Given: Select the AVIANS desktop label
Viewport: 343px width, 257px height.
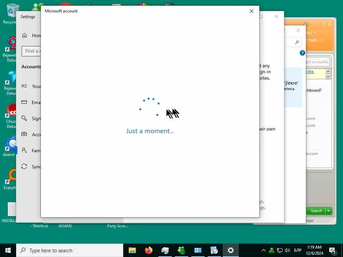Looking at the screenshot, I should [65, 226].
